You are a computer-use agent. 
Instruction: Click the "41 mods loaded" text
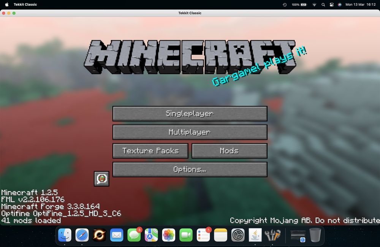click(x=31, y=220)
